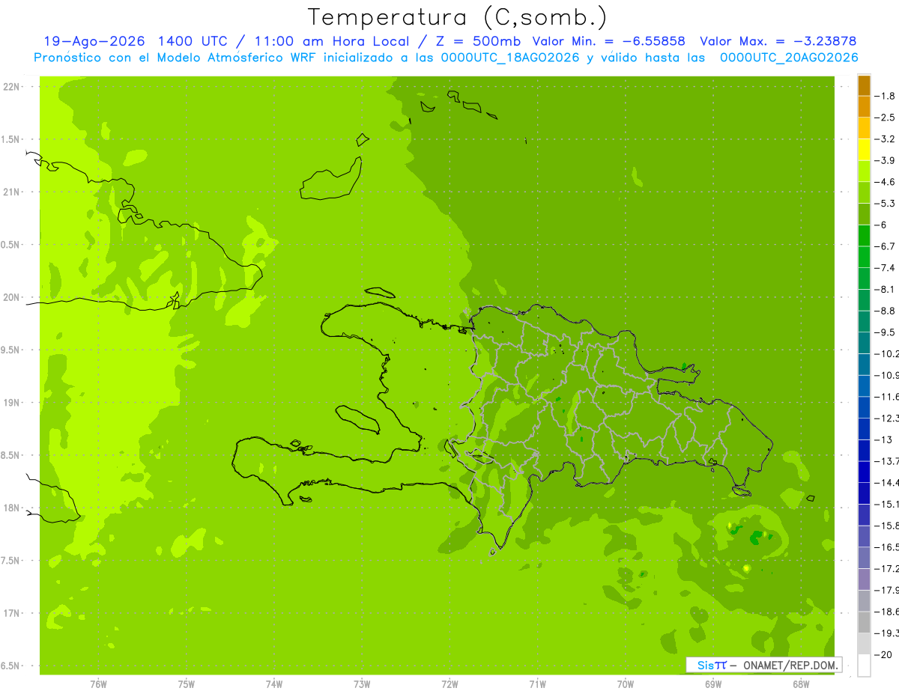The image size is (899, 694).
Task: Select the yellow swatch between -3.2 and -3.9
Action: tap(864, 150)
